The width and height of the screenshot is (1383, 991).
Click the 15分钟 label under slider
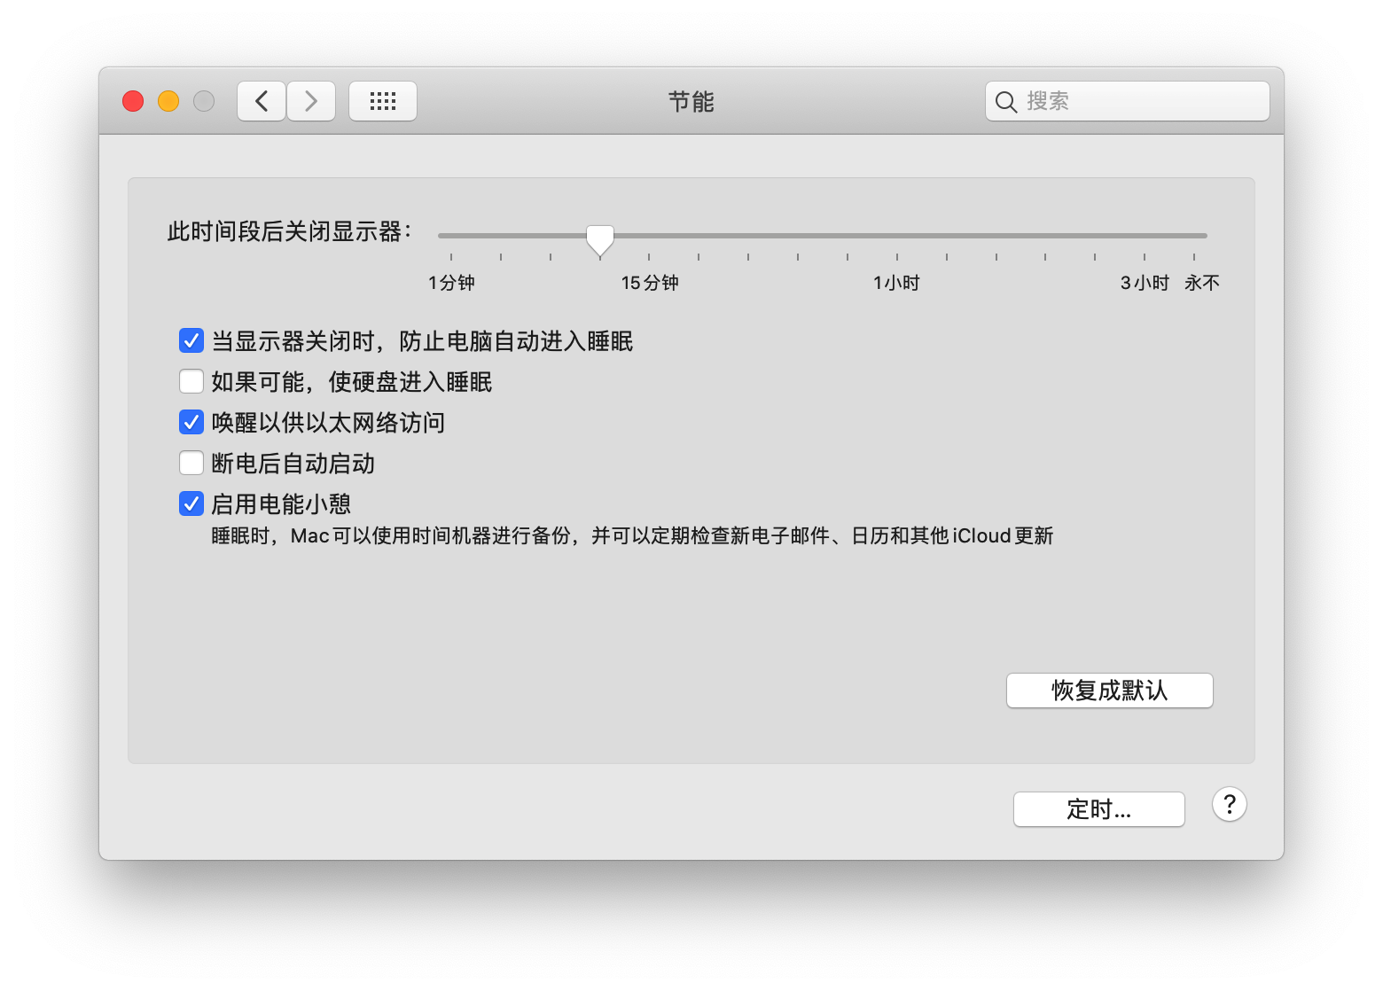[650, 283]
